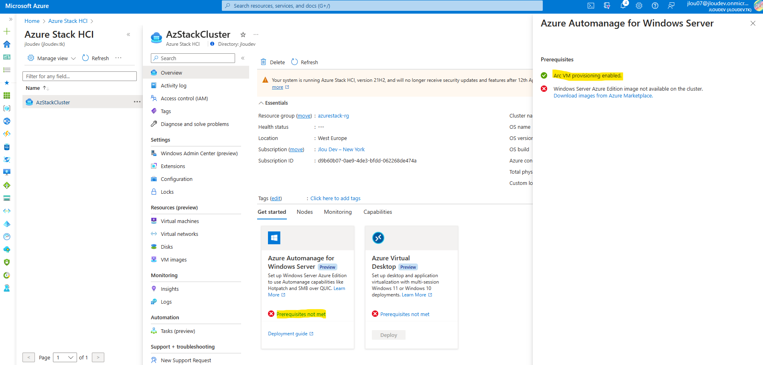The width and height of the screenshot is (763, 365).
Task: Select the Get started tab
Action: (x=272, y=212)
